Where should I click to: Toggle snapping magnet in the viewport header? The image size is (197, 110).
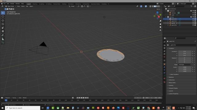click(82, 6)
